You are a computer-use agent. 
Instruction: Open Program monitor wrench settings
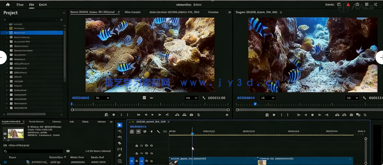pyautogui.click(x=365, y=98)
